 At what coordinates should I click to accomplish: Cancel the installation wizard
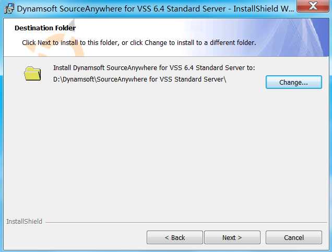pos(293,237)
